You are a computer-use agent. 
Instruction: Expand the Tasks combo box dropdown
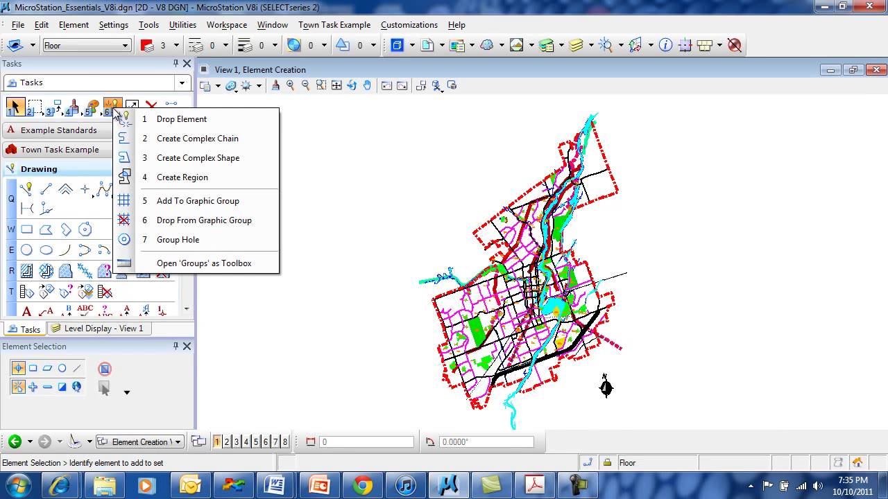click(x=182, y=82)
